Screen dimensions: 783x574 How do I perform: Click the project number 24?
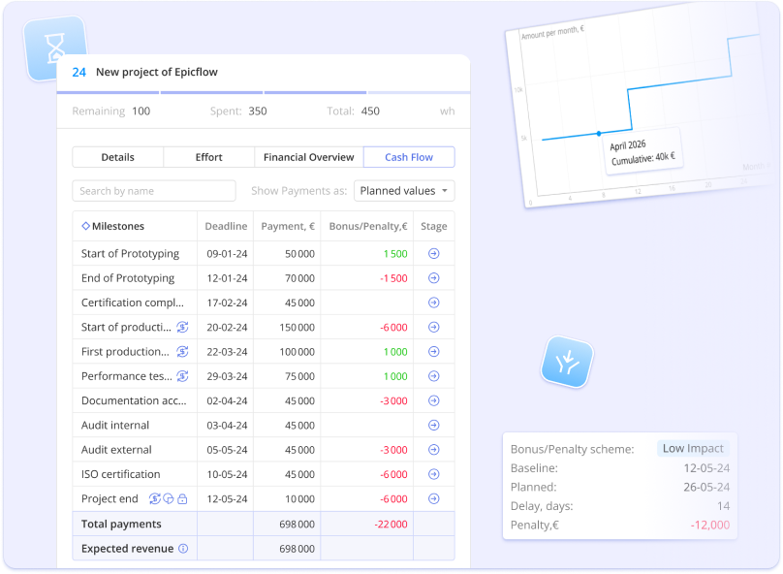78,73
